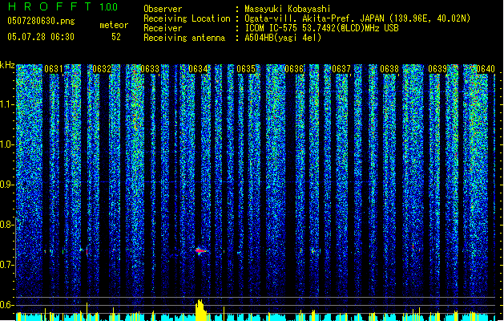Click the 0.8 kHz axis tick label
Screen dimensions: 504x321
(x=6, y=225)
